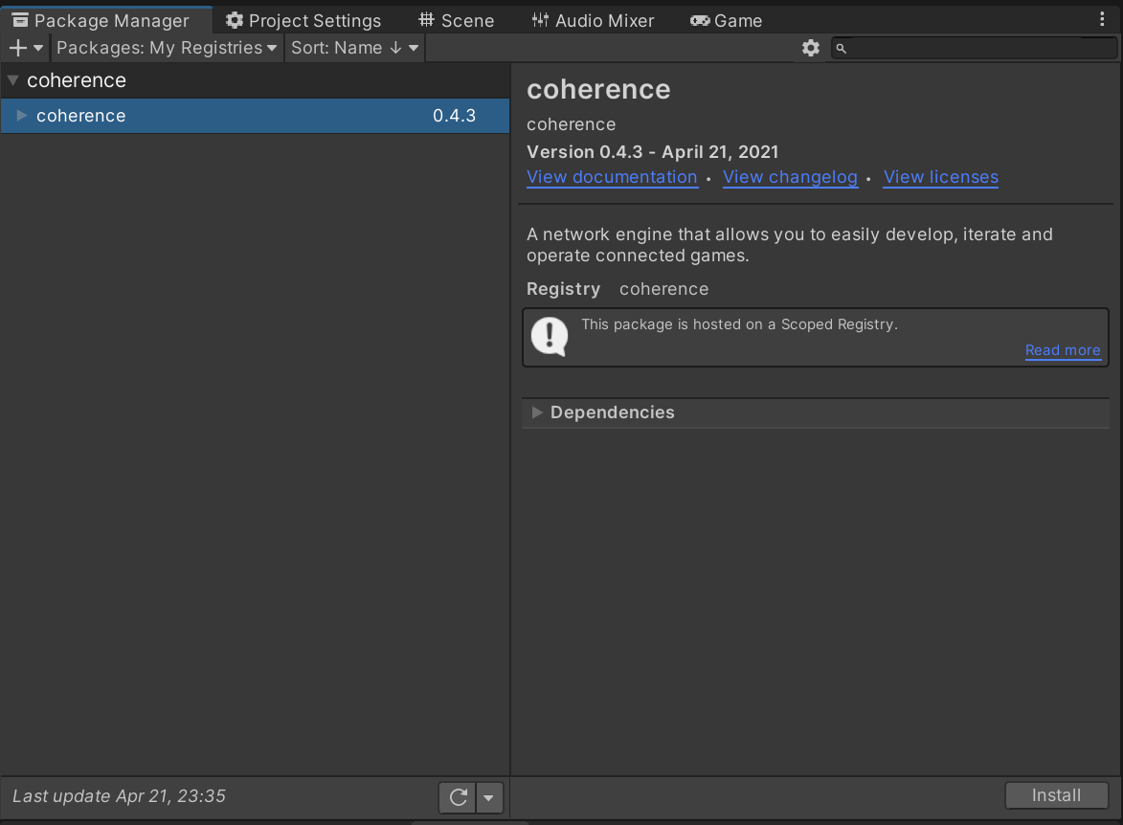Screen dimensions: 1123x825
Task: Click the Registry coherence value text
Action: 663,289
